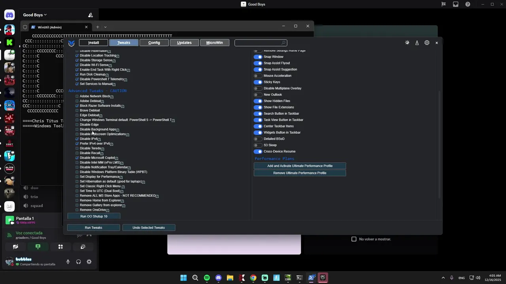506x284 pixels.
Task: Click Run OO Shutup 10 button
Action: 94,217
